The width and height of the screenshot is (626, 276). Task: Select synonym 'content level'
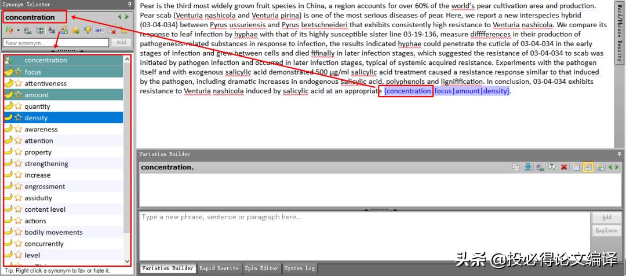[x=63, y=209]
